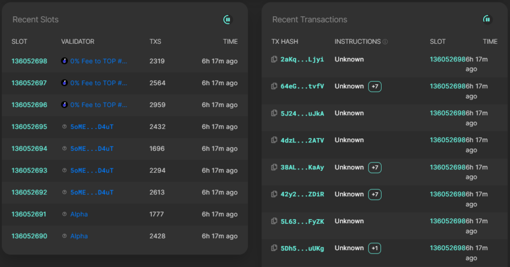510x267 pixels.
Task: Open the 5Dh5...uUKg transaction
Action: pos(302,248)
